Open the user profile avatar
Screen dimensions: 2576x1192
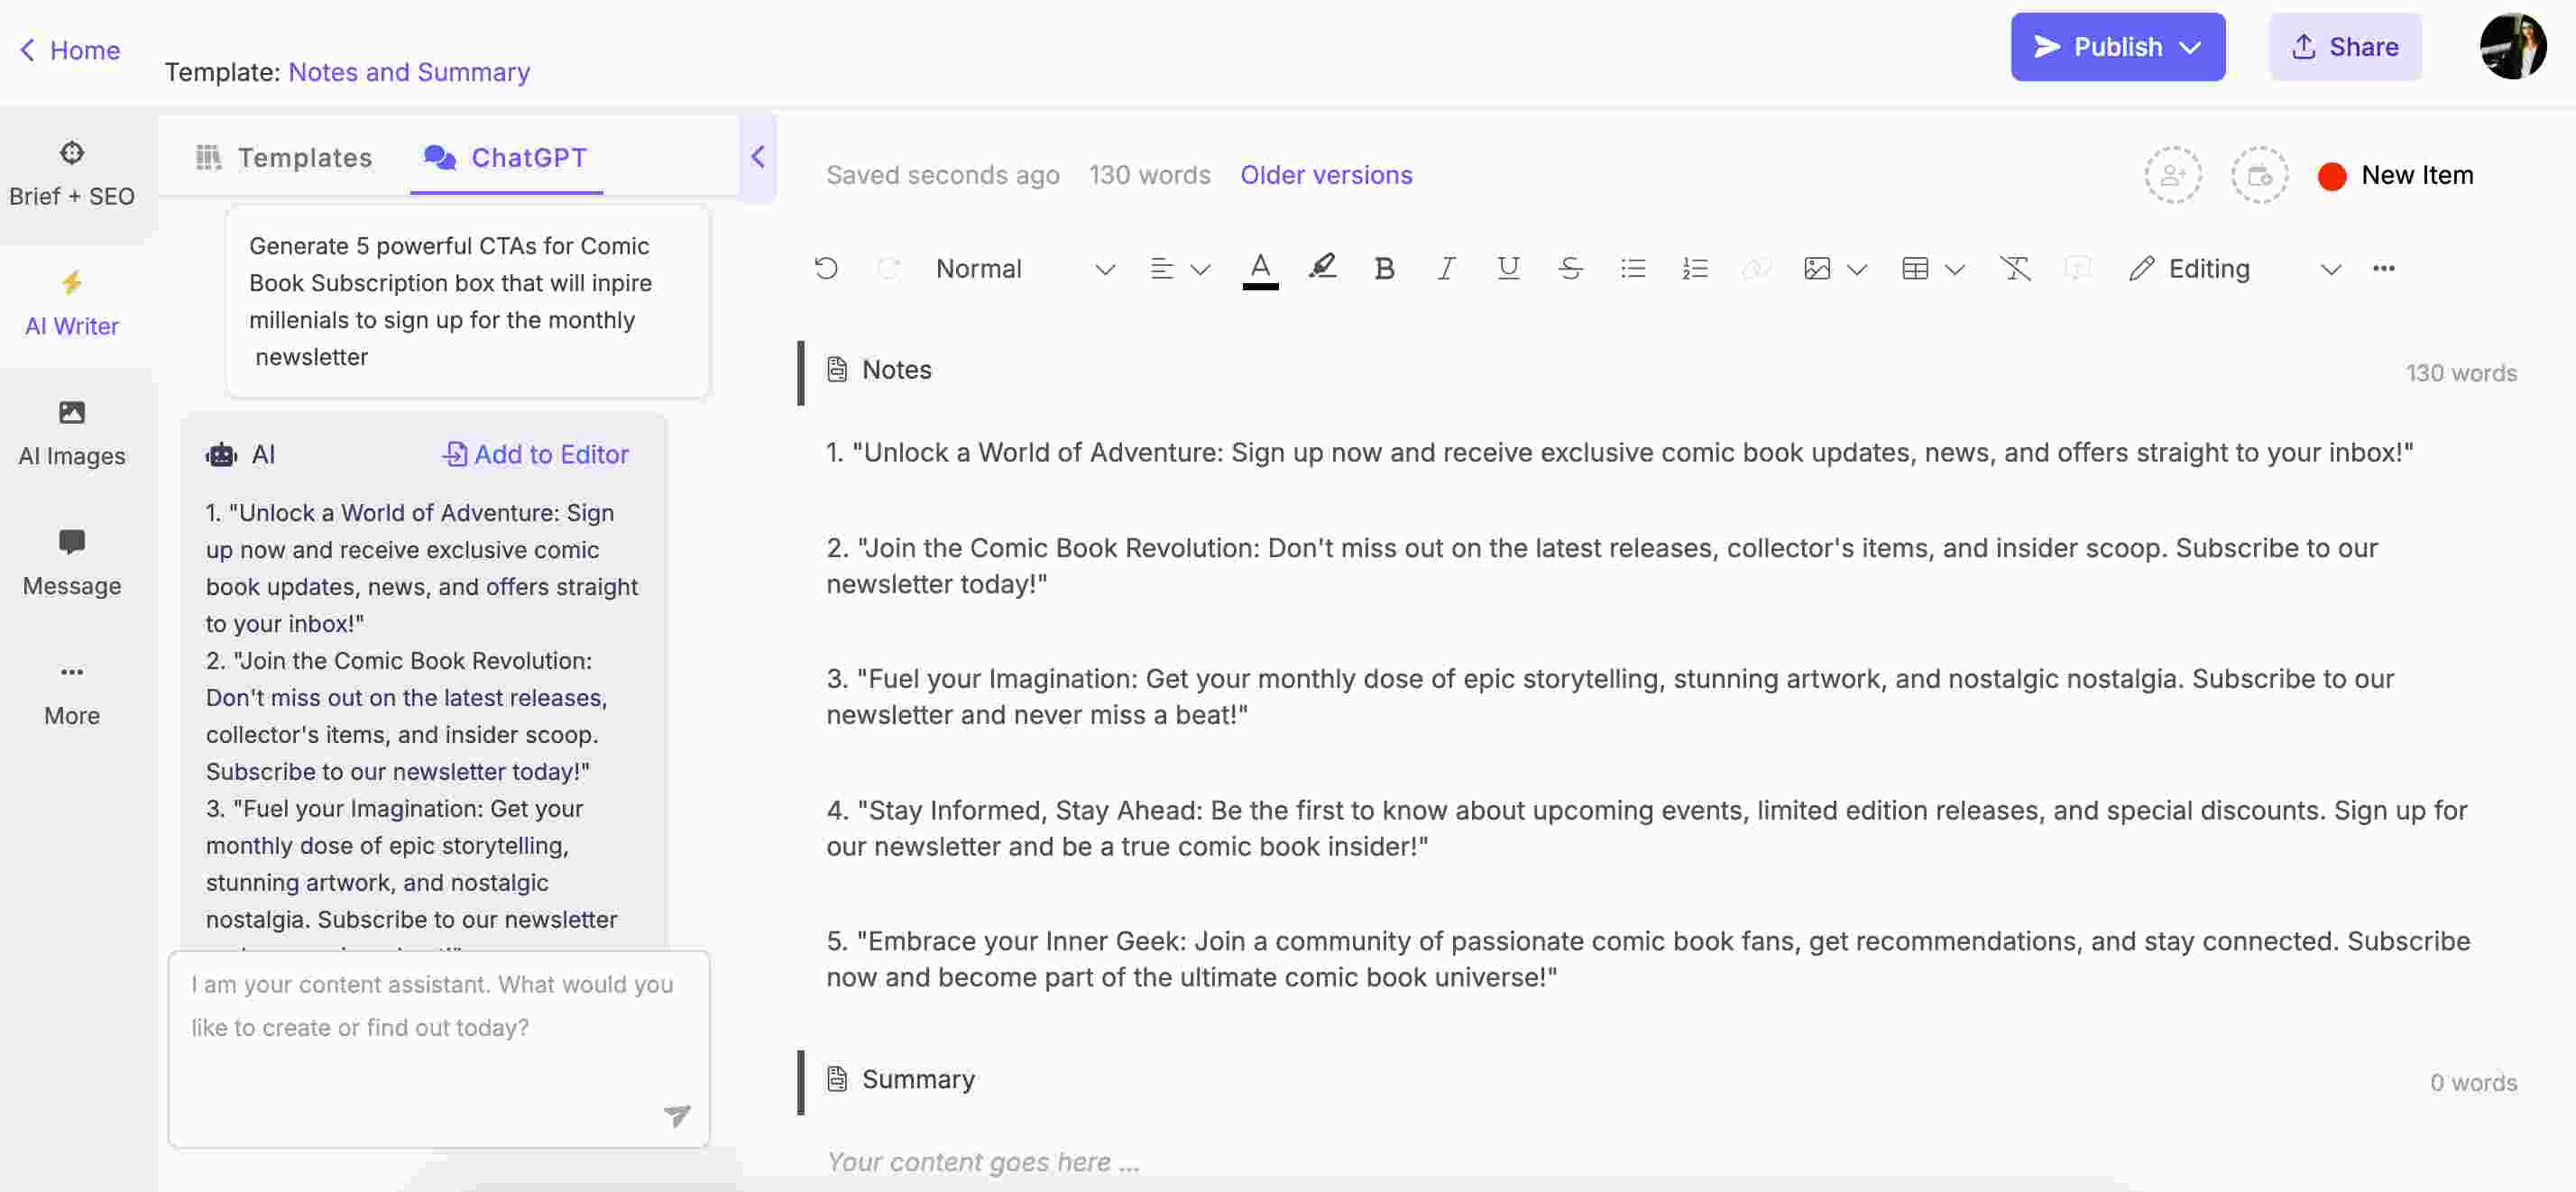pos(2512,45)
